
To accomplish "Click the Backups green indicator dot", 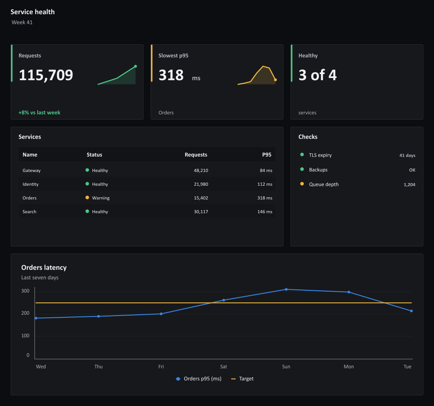I will (x=302, y=169).
